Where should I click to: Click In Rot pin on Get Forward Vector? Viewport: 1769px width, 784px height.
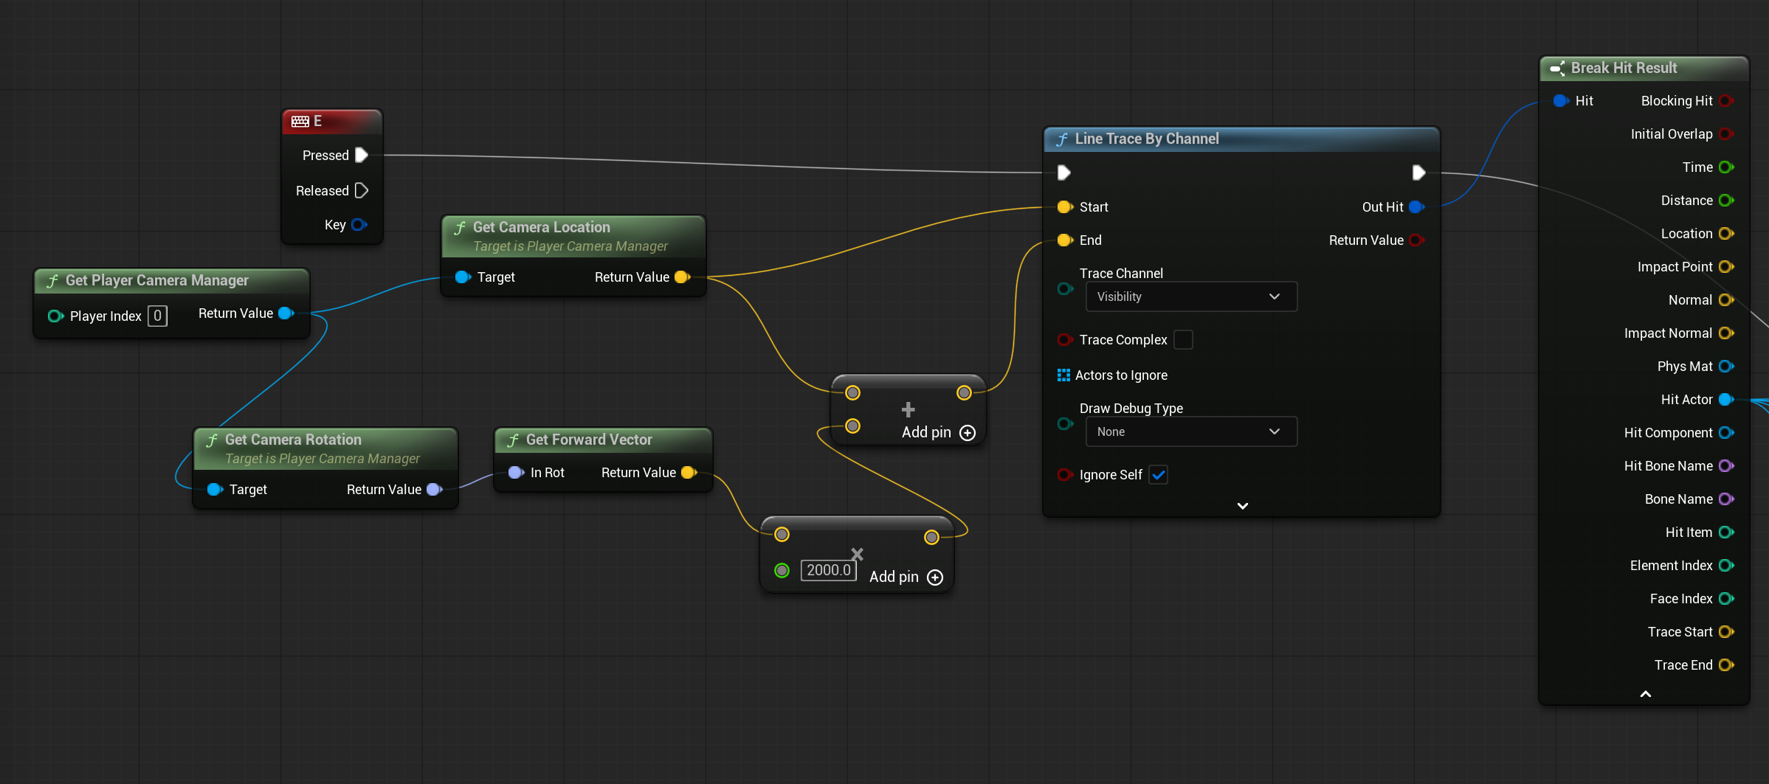point(516,472)
